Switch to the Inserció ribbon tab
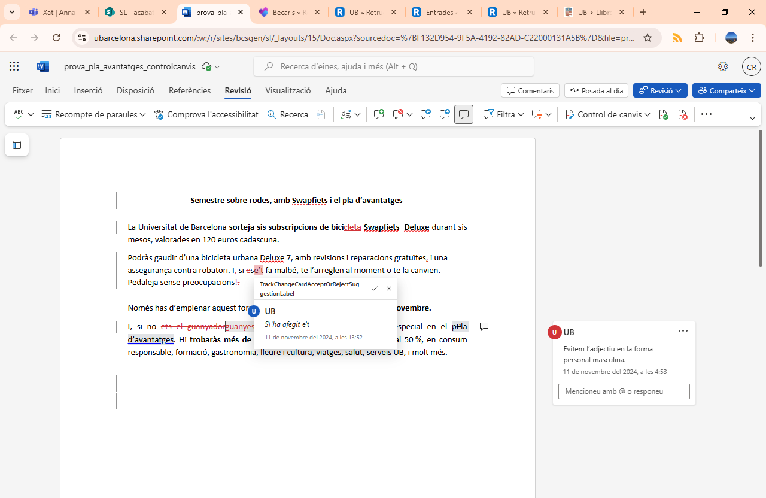766x498 pixels. coord(88,90)
